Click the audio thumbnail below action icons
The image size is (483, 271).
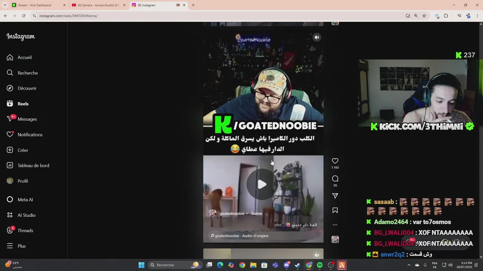tap(335, 239)
